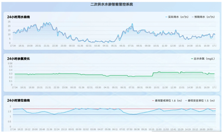Click the 24小时液位曲线 chart heading

18,100
